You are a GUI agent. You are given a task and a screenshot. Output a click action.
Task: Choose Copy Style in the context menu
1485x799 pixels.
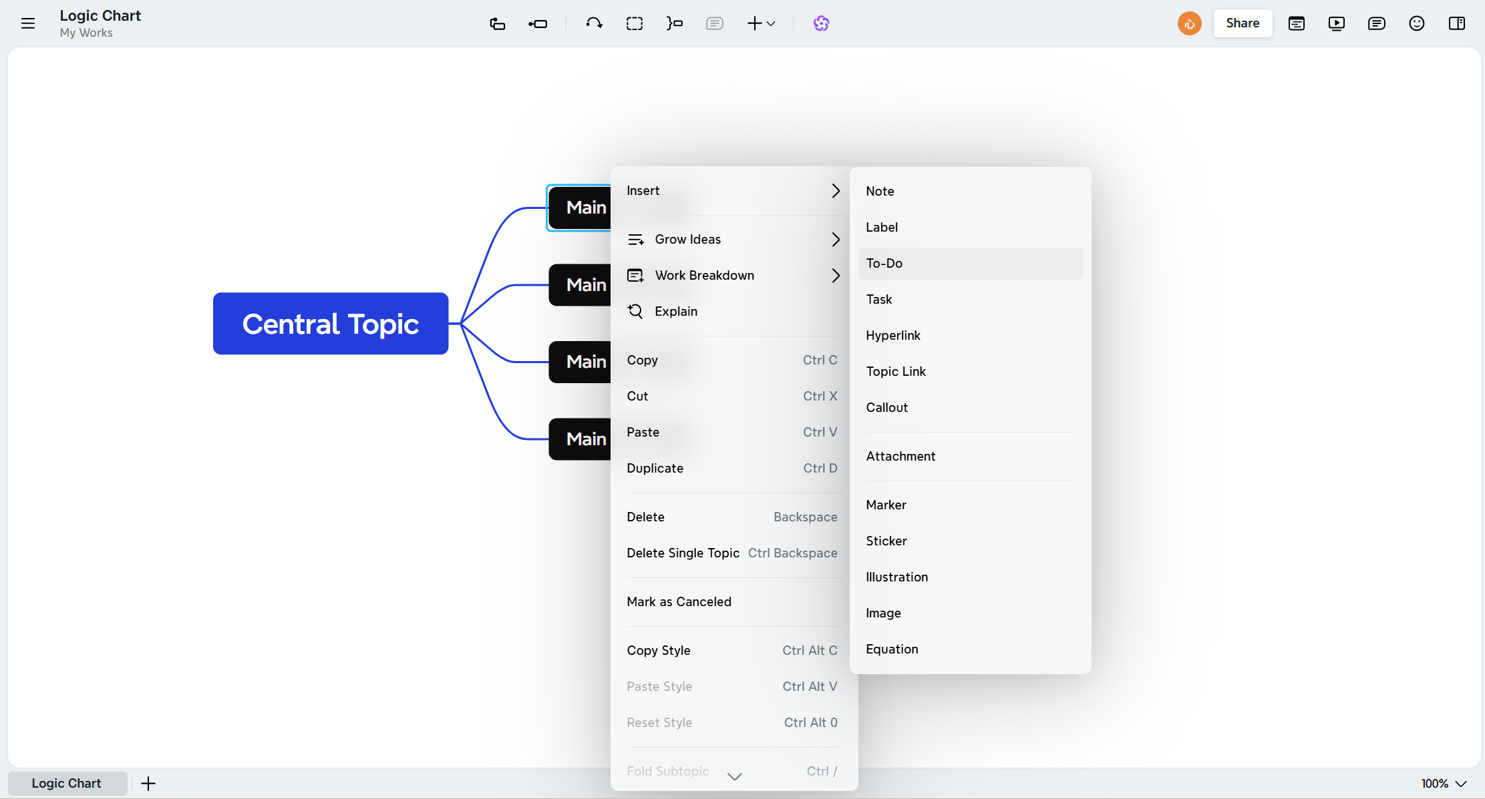pos(733,651)
